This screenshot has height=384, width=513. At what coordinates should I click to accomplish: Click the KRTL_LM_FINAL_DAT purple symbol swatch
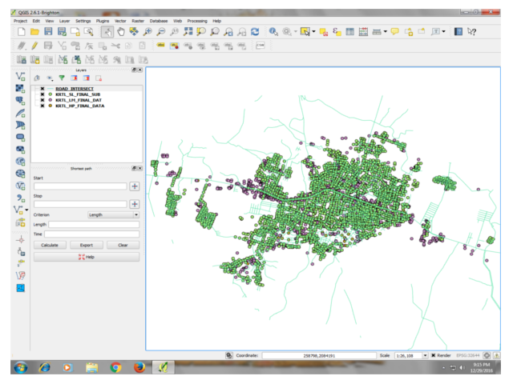pos(50,100)
